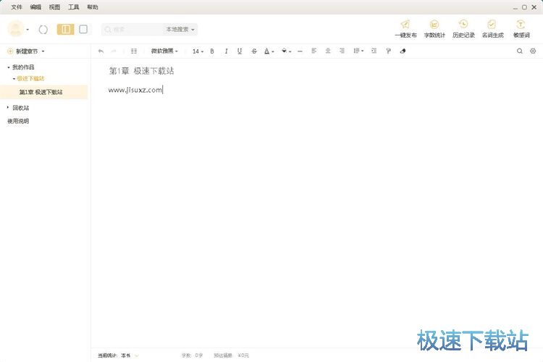543x362 pixels.
Task: Minimize the application window
Action: pos(515,7)
